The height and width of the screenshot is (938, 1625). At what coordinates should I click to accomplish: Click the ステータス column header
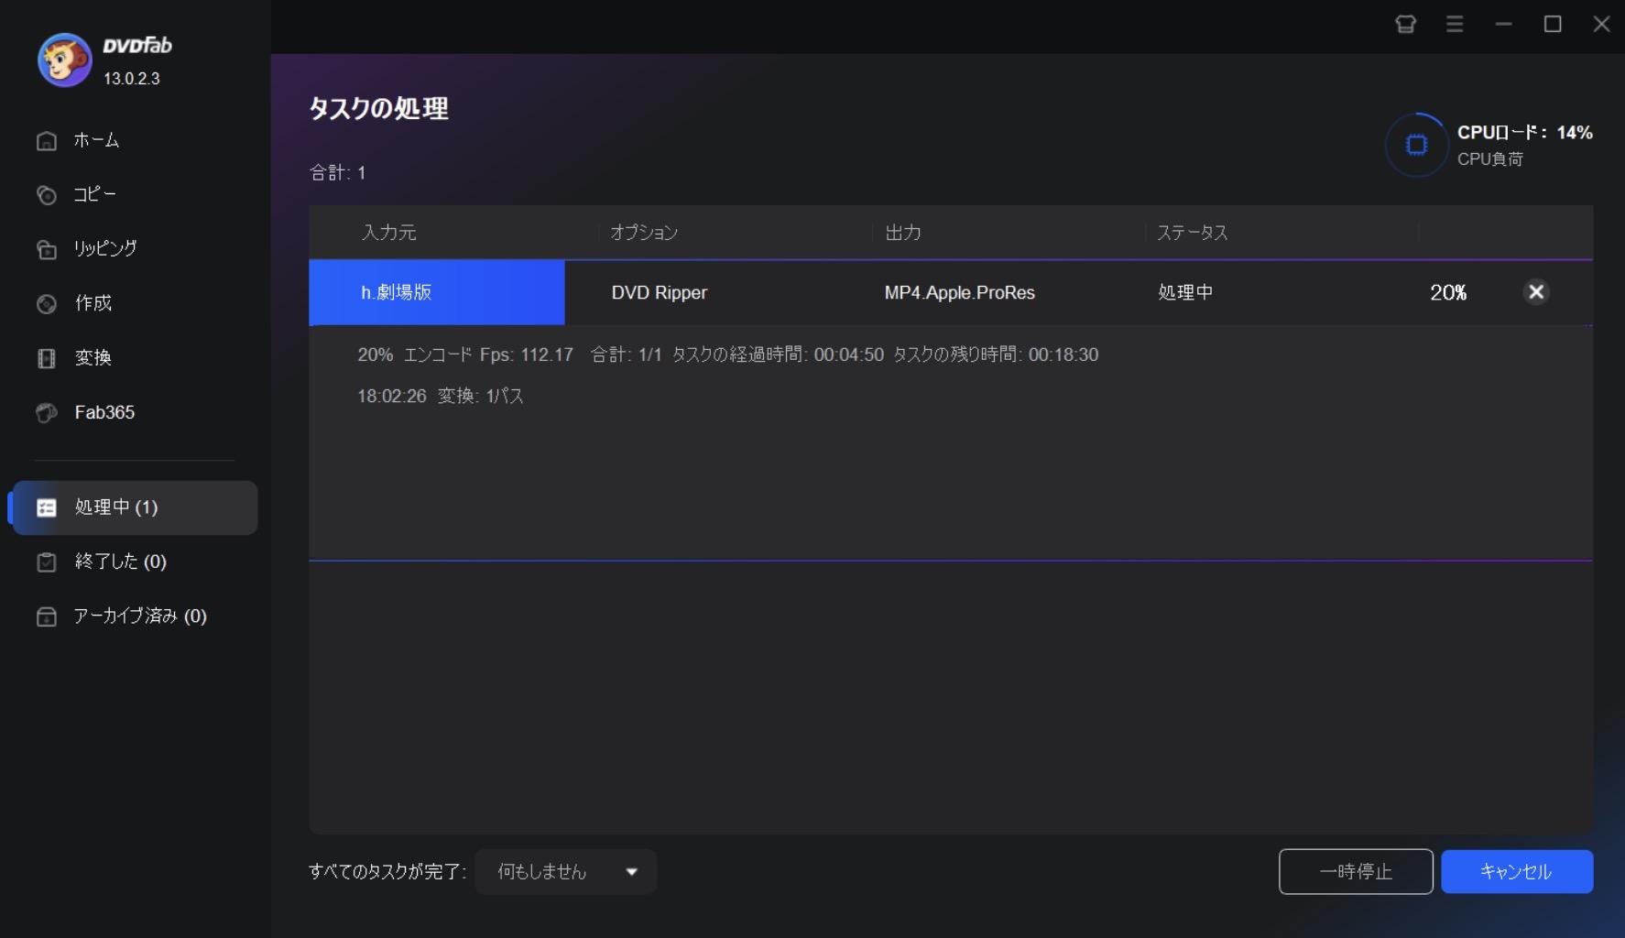[1192, 233]
